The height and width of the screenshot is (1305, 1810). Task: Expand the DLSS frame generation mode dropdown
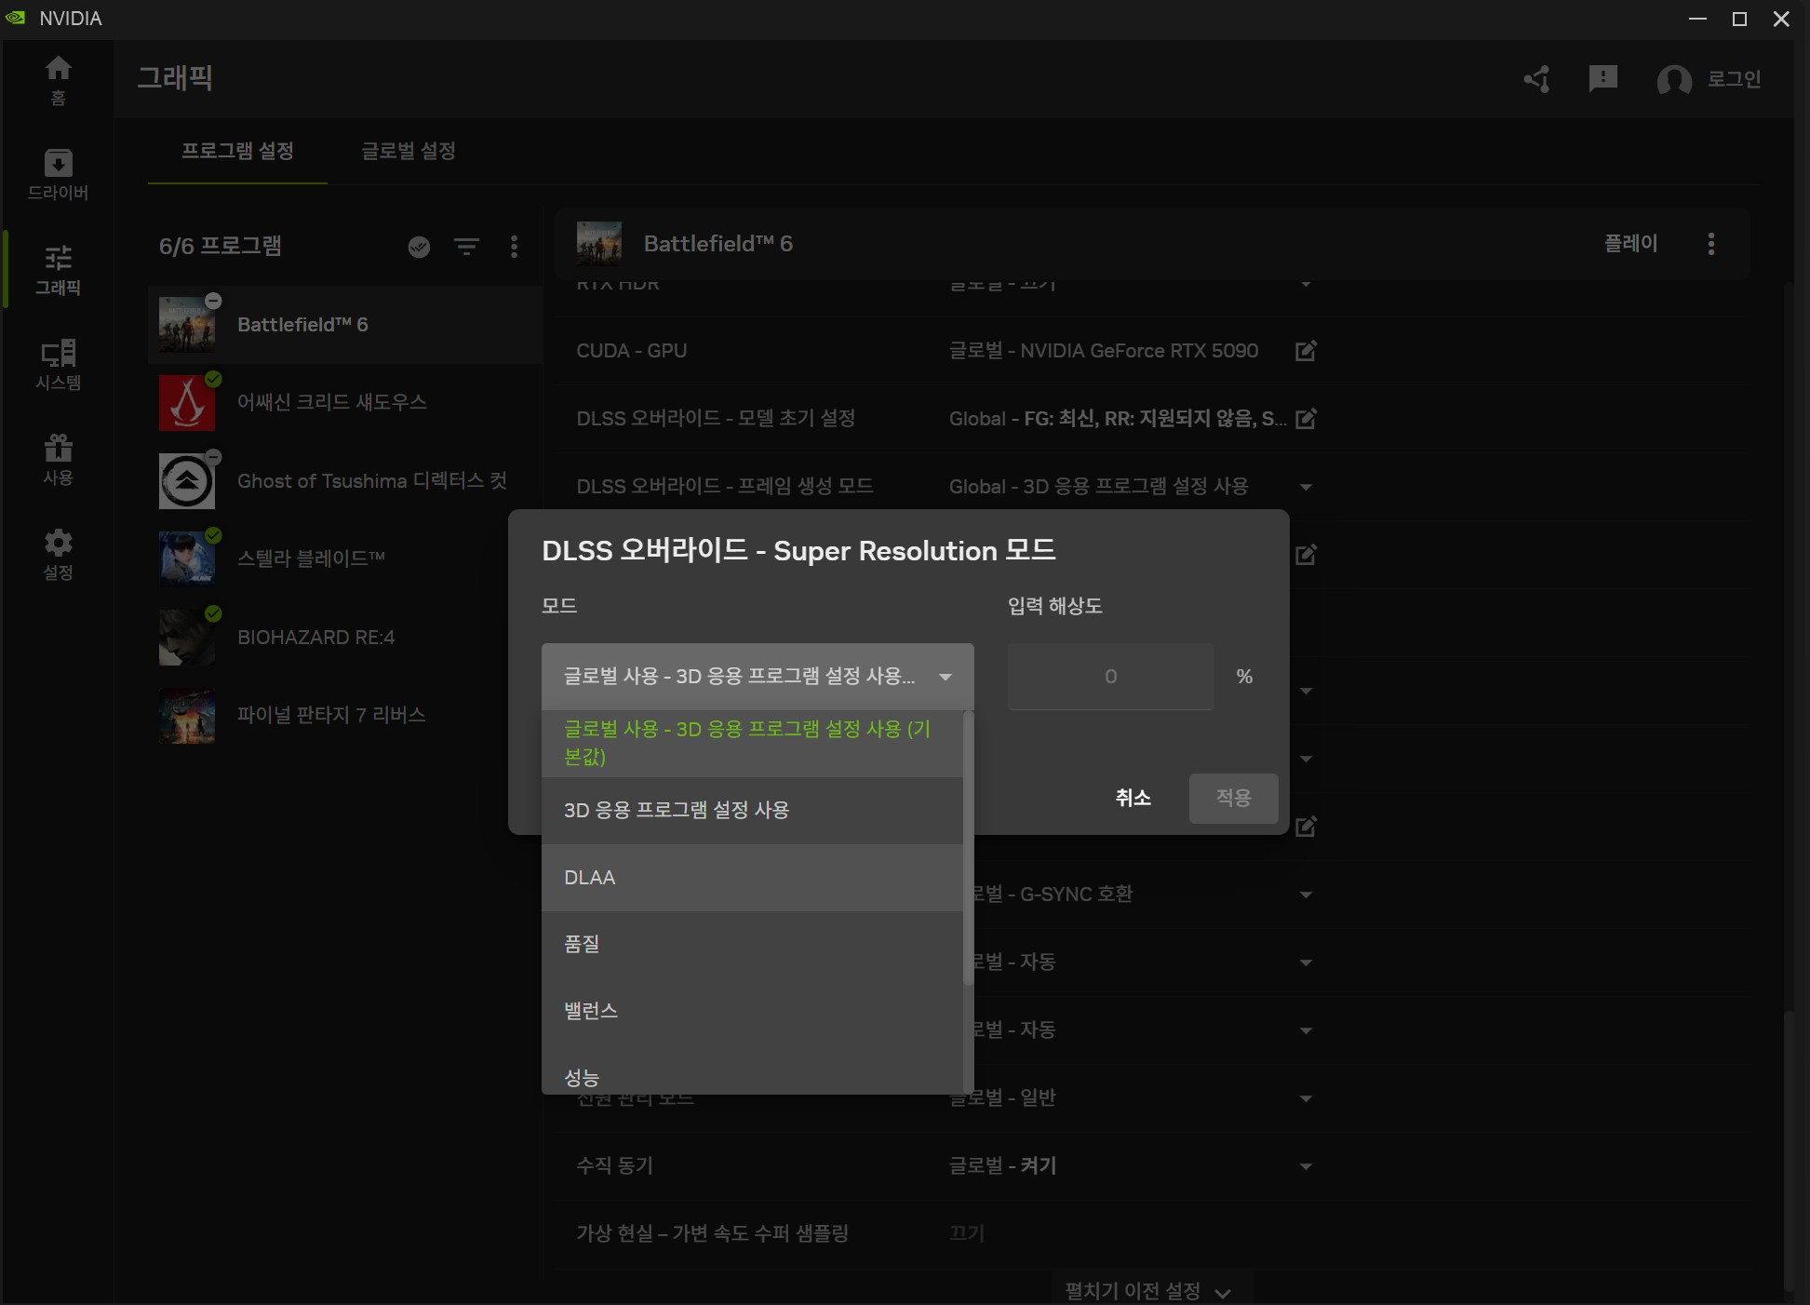[x=1306, y=487]
